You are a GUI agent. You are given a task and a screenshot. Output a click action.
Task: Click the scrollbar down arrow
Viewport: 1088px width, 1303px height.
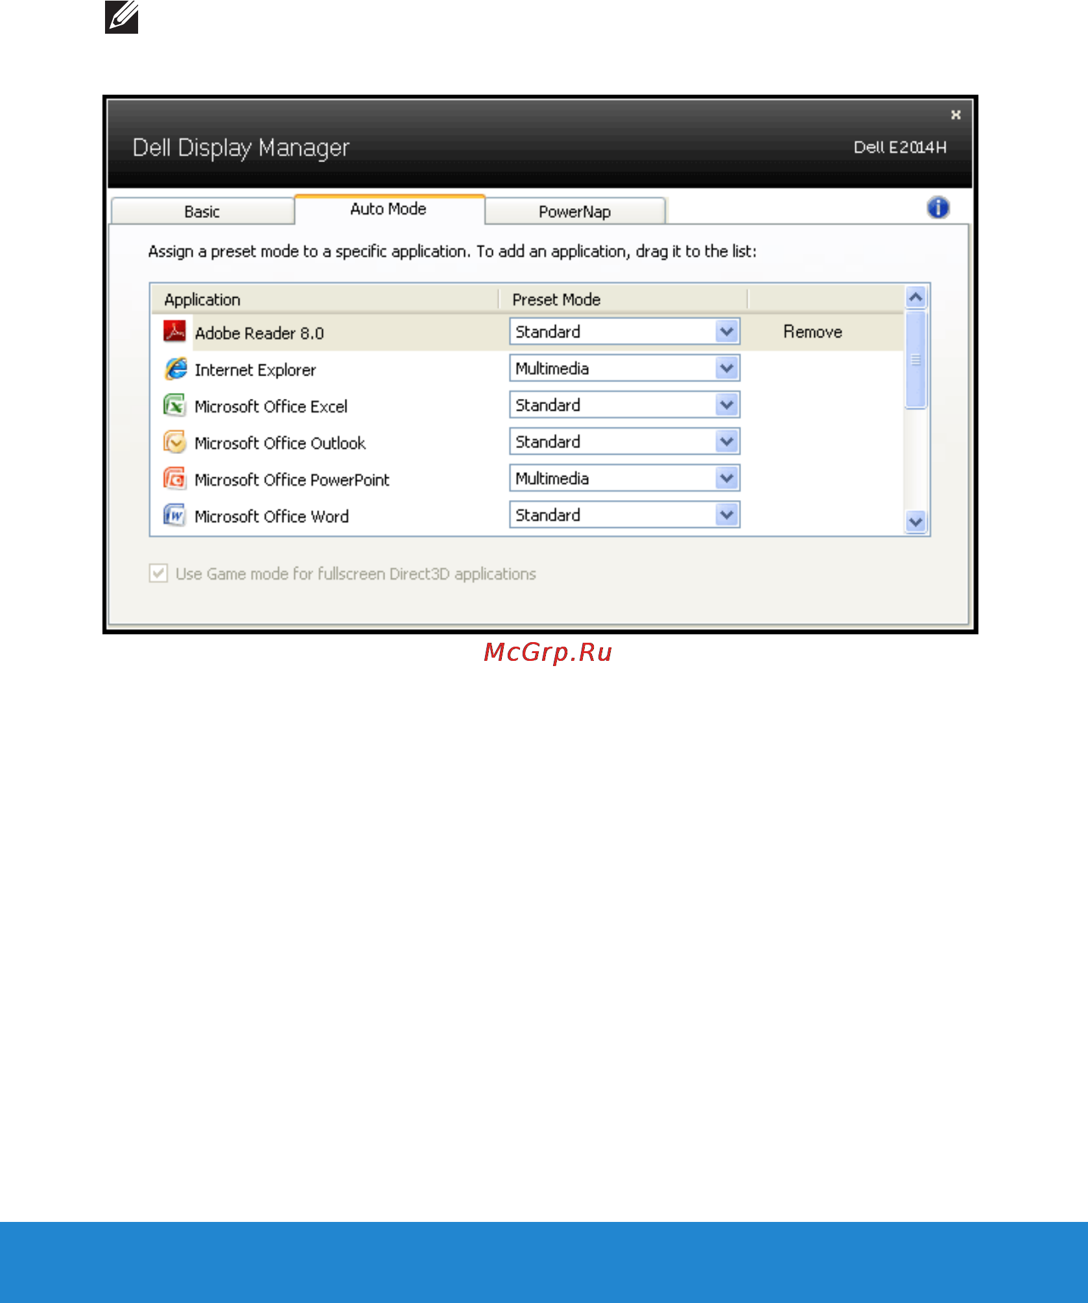tap(916, 521)
